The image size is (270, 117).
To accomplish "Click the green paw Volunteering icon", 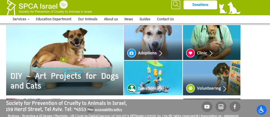I will click(190, 88).
